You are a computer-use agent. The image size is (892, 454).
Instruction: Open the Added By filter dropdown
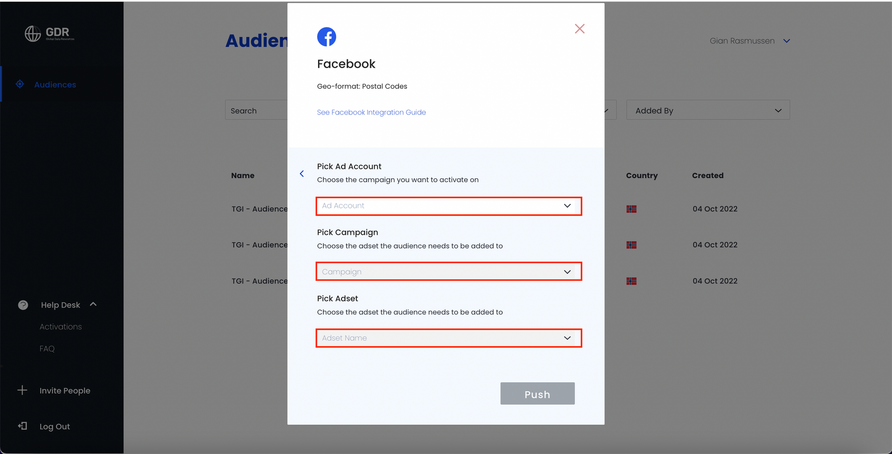click(x=708, y=110)
